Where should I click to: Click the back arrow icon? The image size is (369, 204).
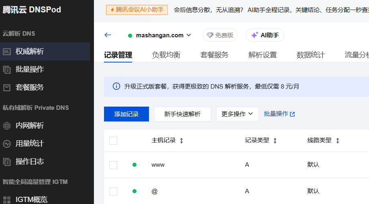point(108,35)
